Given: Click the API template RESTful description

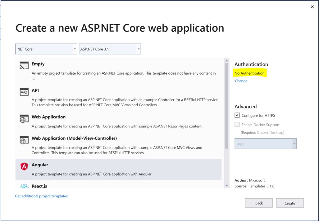Looking at the screenshot, I should 125,102.
